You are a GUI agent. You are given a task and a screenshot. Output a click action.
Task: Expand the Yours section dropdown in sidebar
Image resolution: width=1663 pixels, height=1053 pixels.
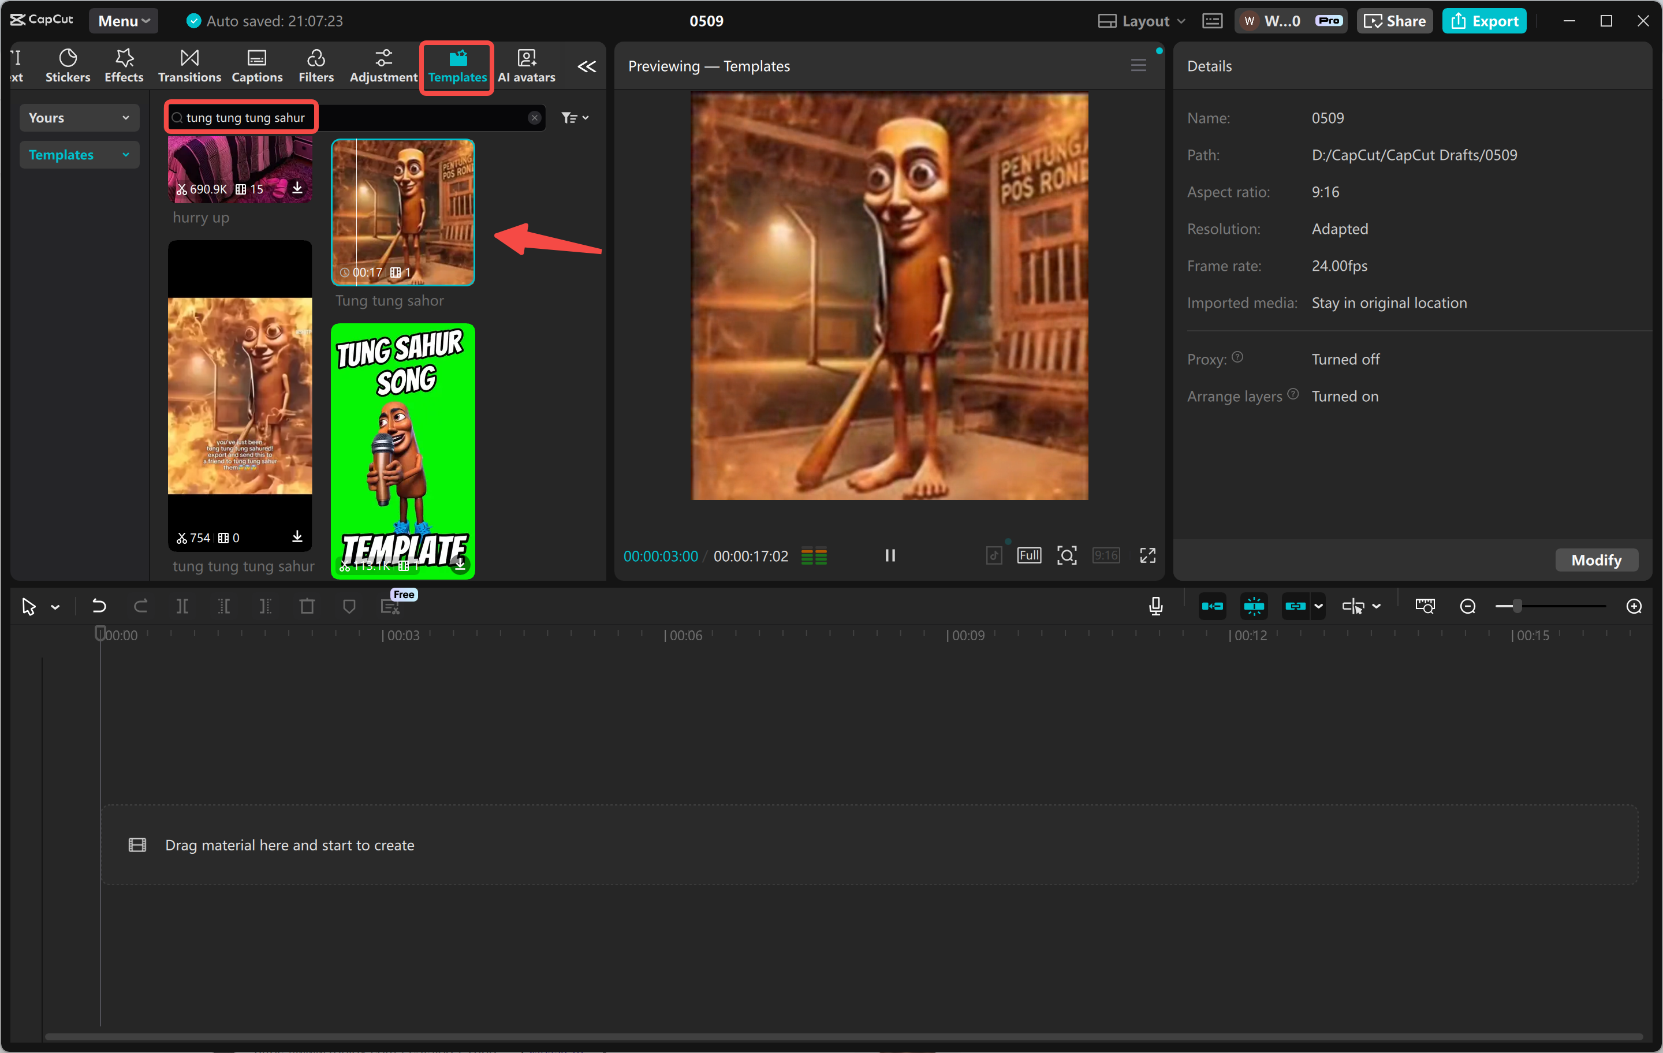click(79, 117)
